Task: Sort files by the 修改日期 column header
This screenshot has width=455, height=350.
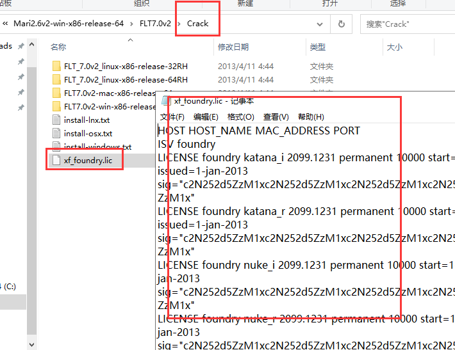Action: click(233, 47)
